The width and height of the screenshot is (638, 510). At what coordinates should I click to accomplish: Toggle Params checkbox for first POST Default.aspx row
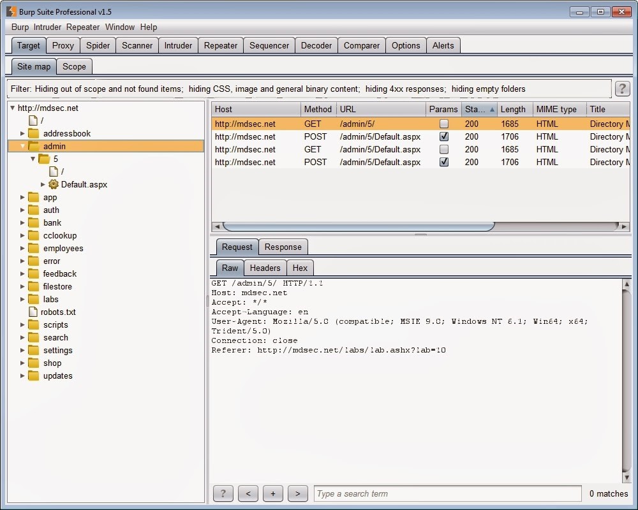pyautogui.click(x=444, y=136)
